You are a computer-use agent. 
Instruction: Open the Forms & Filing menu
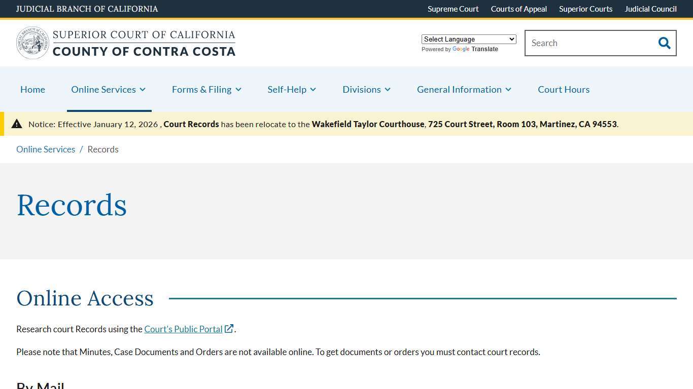[206, 89]
